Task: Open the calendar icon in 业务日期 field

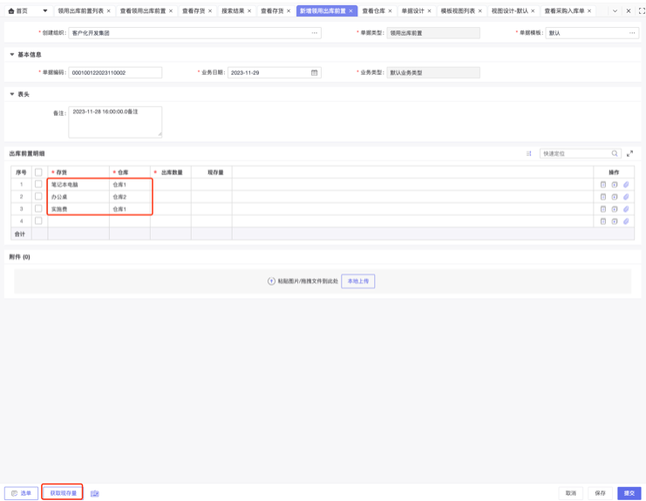Action: (x=315, y=73)
